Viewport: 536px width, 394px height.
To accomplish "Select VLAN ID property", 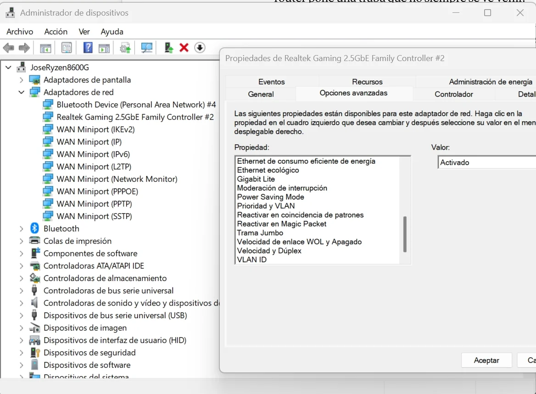I will click(x=252, y=259).
